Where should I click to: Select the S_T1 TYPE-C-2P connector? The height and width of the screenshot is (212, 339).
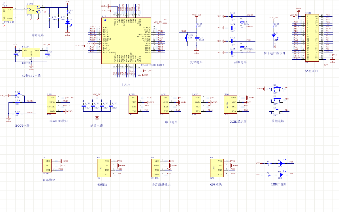tap(7, 14)
